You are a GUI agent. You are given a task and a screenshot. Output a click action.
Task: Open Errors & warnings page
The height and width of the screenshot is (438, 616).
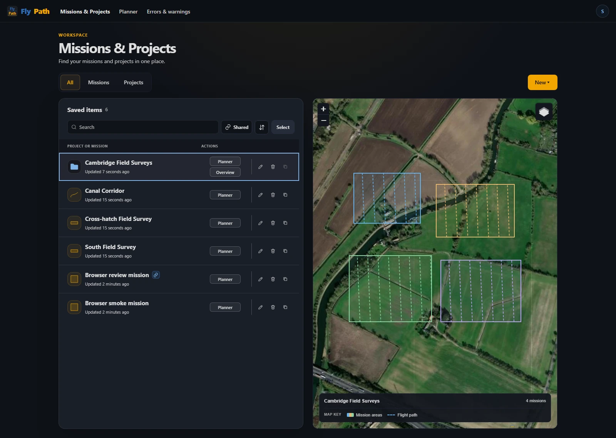[169, 12]
